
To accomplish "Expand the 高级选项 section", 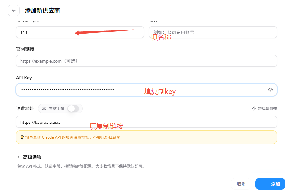I will pos(29,157).
